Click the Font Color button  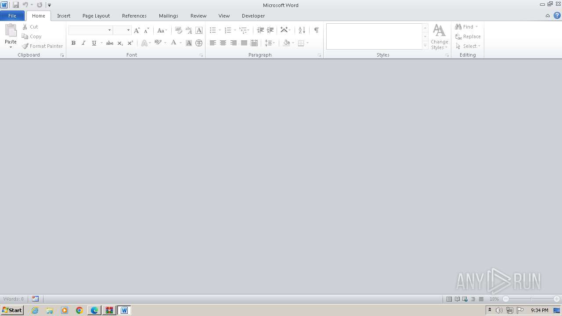tap(173, 43)
